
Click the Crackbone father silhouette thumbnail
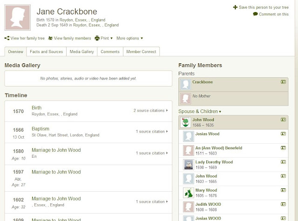click(185, 85)
